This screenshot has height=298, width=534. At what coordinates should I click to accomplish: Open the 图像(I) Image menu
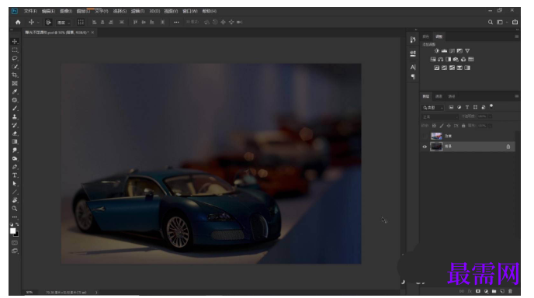point(66,11)
